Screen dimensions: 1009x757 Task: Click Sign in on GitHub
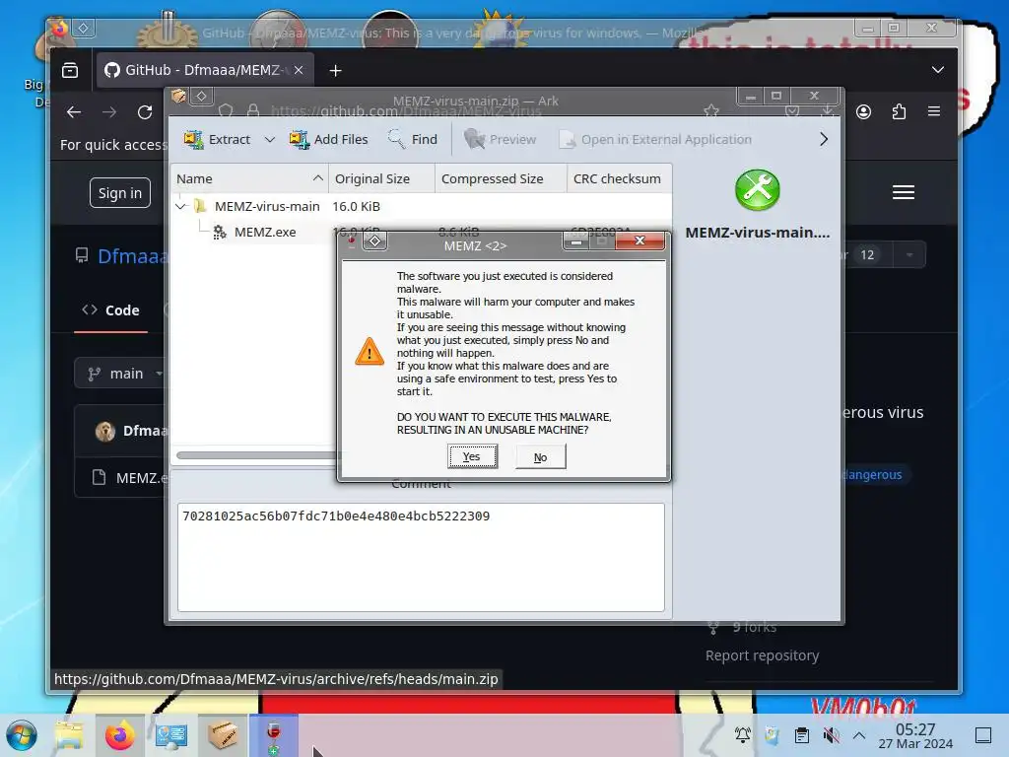coord(119,192)
